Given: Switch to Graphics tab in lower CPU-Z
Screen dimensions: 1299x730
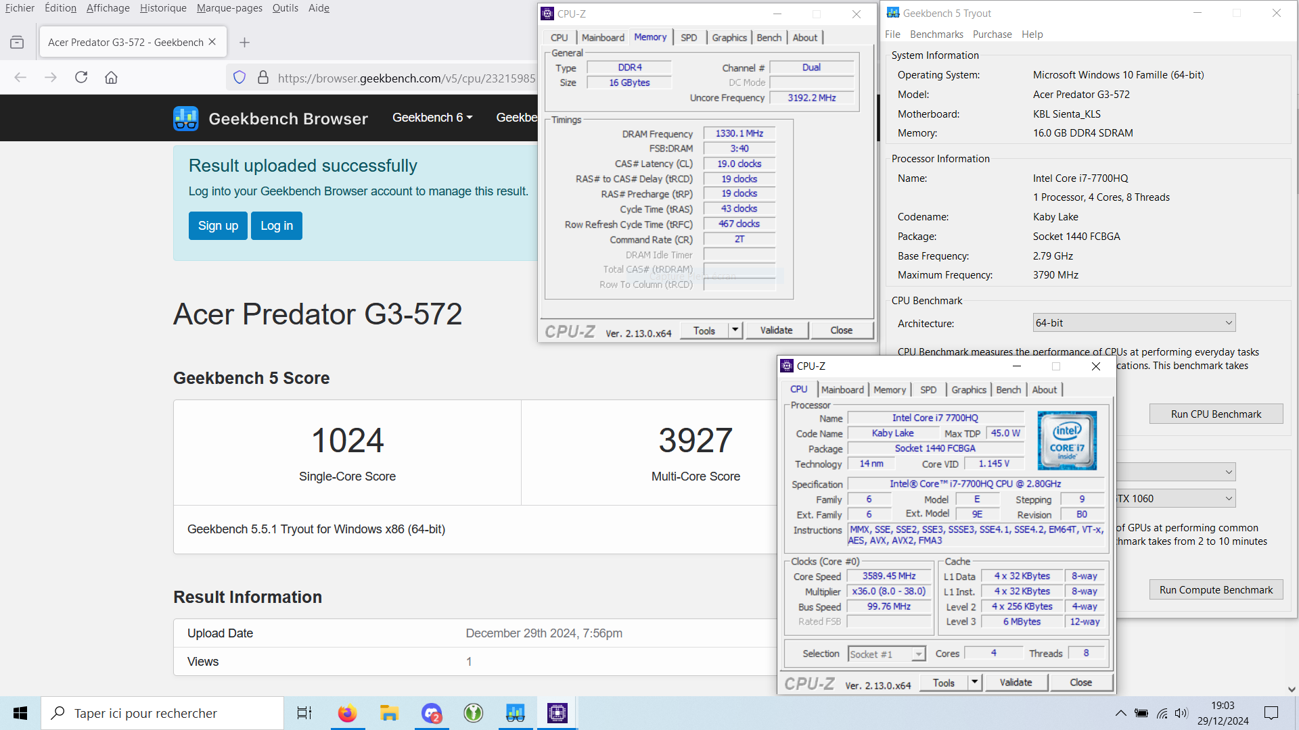Looking at the screenshot, I should 969,390.
